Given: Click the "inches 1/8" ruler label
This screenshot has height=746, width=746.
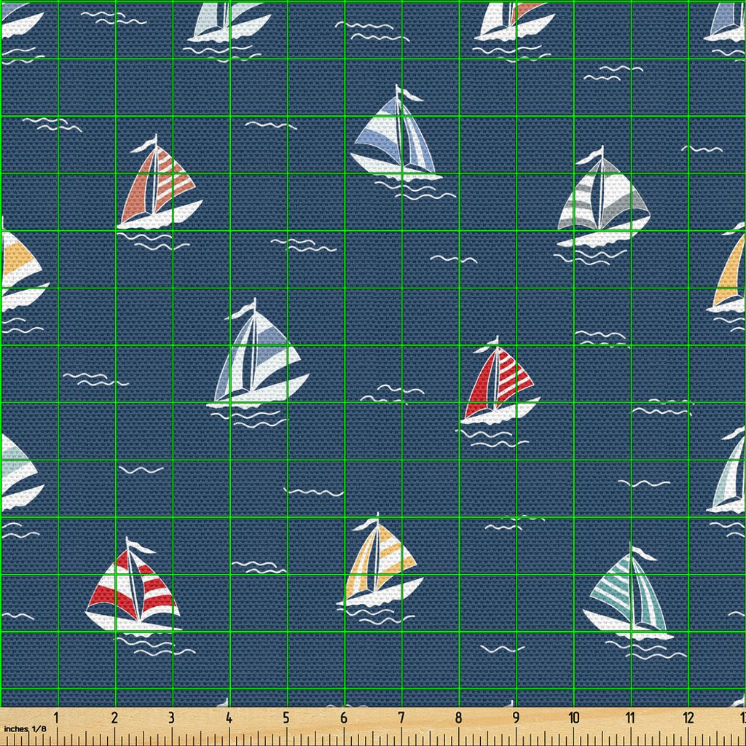Looking at the screenshot, I should click(x=25, y=728).
